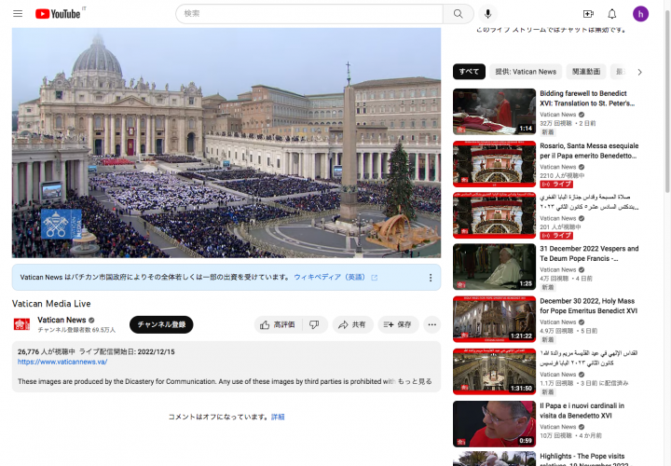Click title 'Rosario, Santa Messa esequiale'

pyautogui.click(x=589, y=151)
